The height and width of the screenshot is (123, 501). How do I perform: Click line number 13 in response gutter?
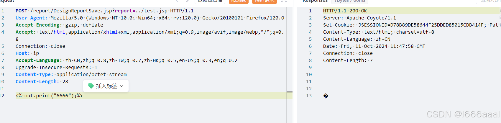pyautogui.click(x=309, y=96)
